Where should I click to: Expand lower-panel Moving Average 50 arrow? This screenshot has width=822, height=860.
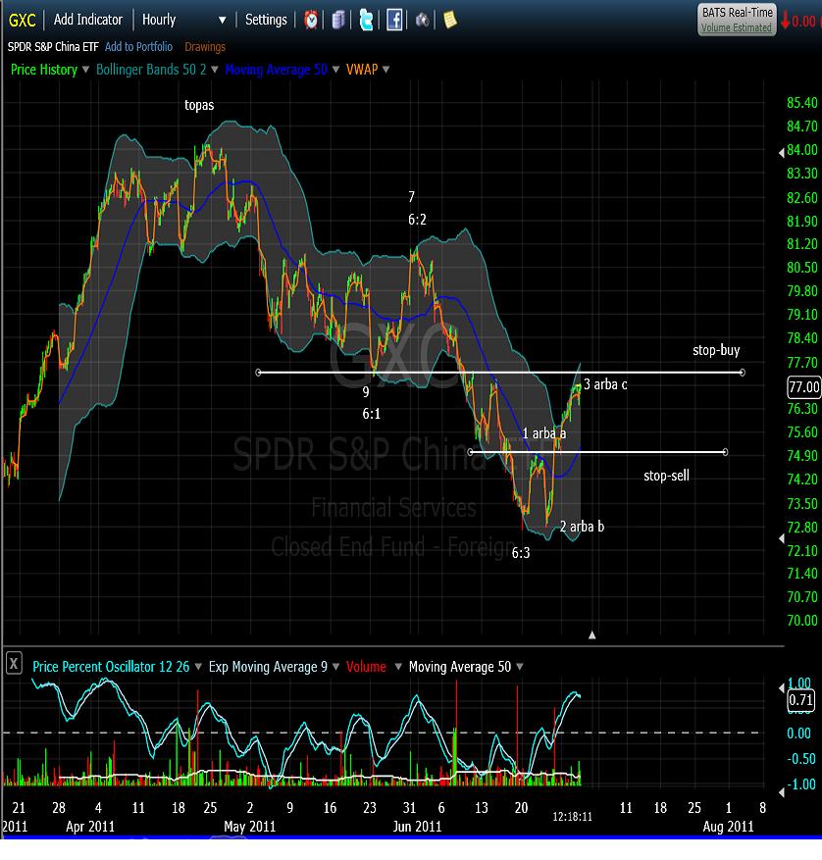[520, 667]
